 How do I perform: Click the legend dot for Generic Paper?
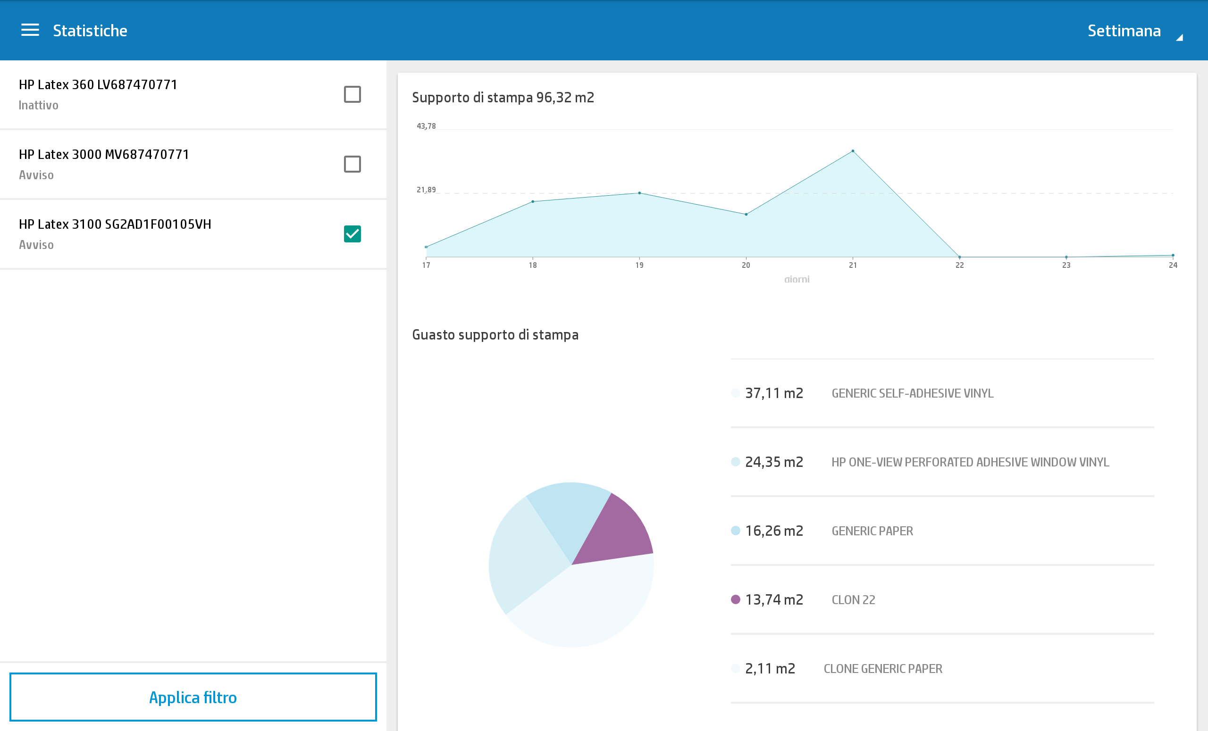[735, 531]
